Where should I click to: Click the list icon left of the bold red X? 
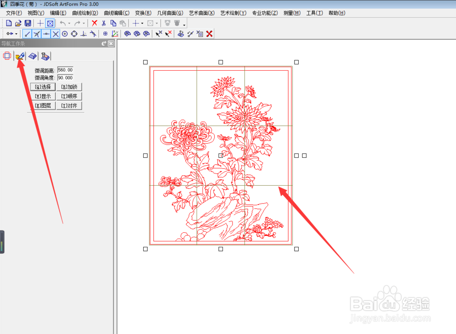[200, 34]
